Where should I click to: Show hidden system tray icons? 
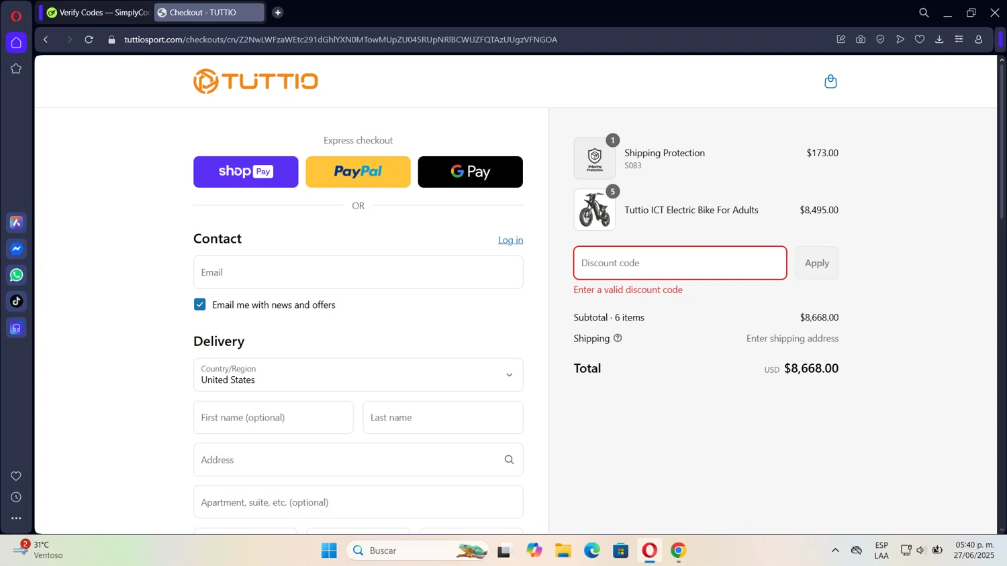point(835,551)
